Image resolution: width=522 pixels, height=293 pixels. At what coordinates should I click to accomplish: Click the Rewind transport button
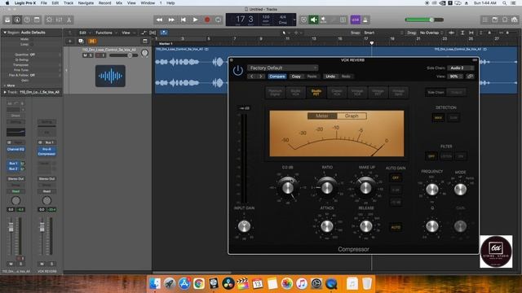tap(160, 20)
